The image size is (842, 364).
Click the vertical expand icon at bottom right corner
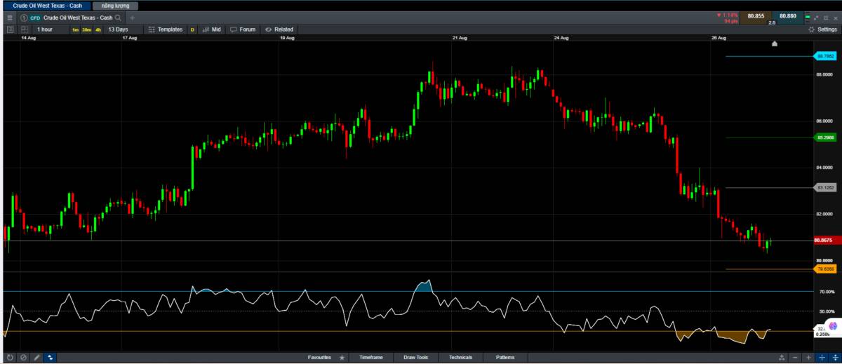[834, 358]
